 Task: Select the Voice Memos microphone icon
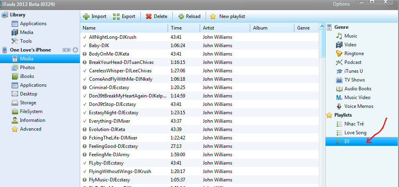point(339,106)
